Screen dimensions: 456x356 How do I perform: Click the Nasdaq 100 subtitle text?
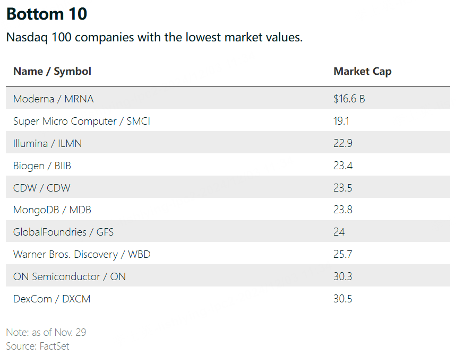click(x=154, y=38)
